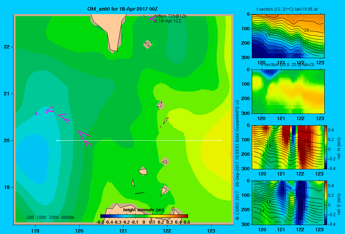
Task: Click the vel. N color scale bar
Action: coord(326,147)
